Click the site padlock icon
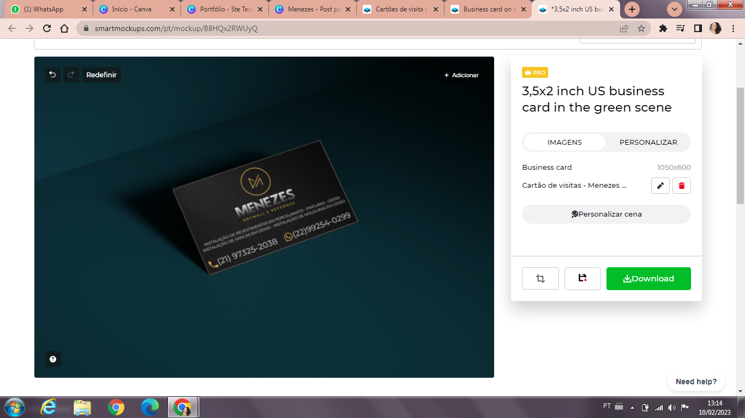The width and height of the screenshot is (745, 418). pos(86,28)
